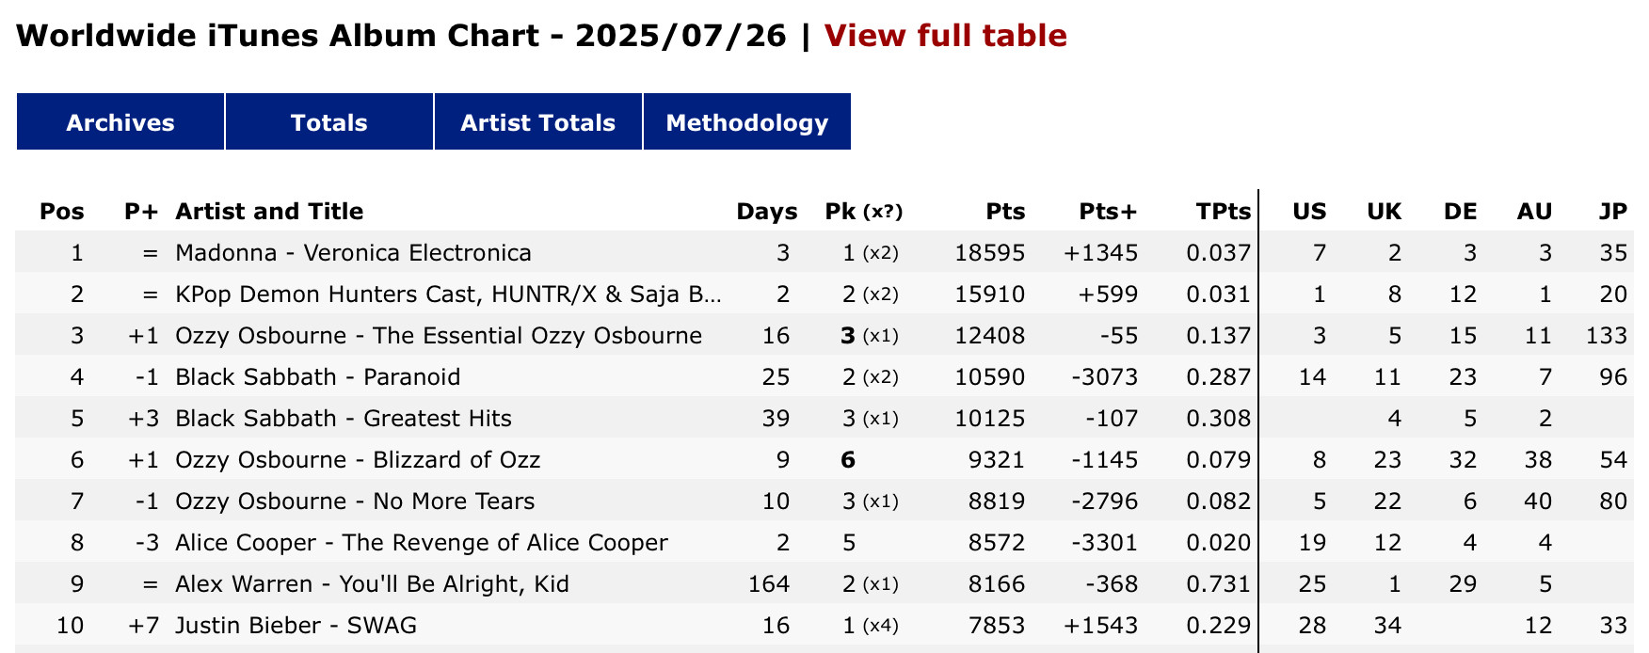Image resolution: width=1649 pixels, height=653 pixels.
Task: Click The Essential Ozzy Osbourne entry
Action: point(439,336)
